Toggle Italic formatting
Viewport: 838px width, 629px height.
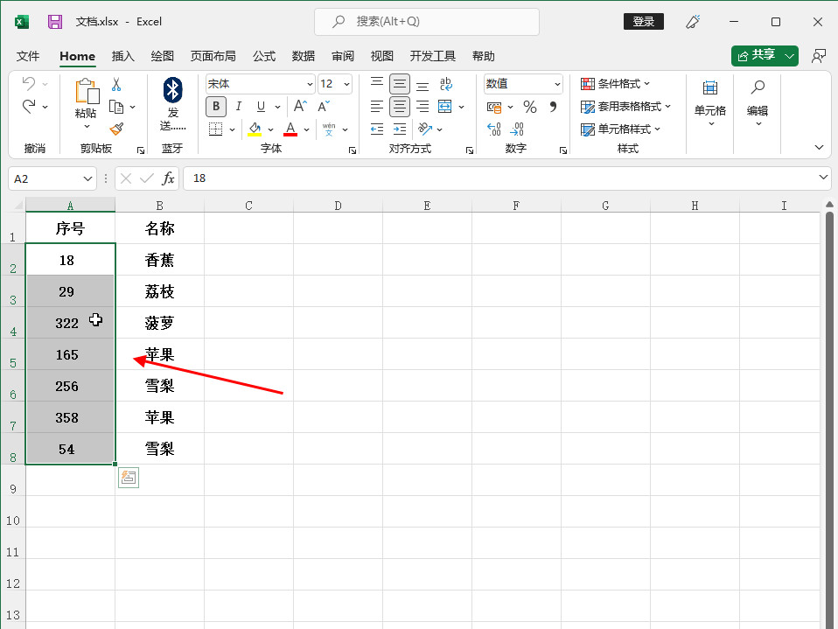238,107
